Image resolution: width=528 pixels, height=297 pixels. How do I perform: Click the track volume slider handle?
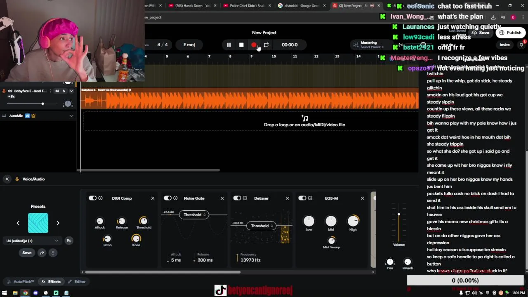42,104
